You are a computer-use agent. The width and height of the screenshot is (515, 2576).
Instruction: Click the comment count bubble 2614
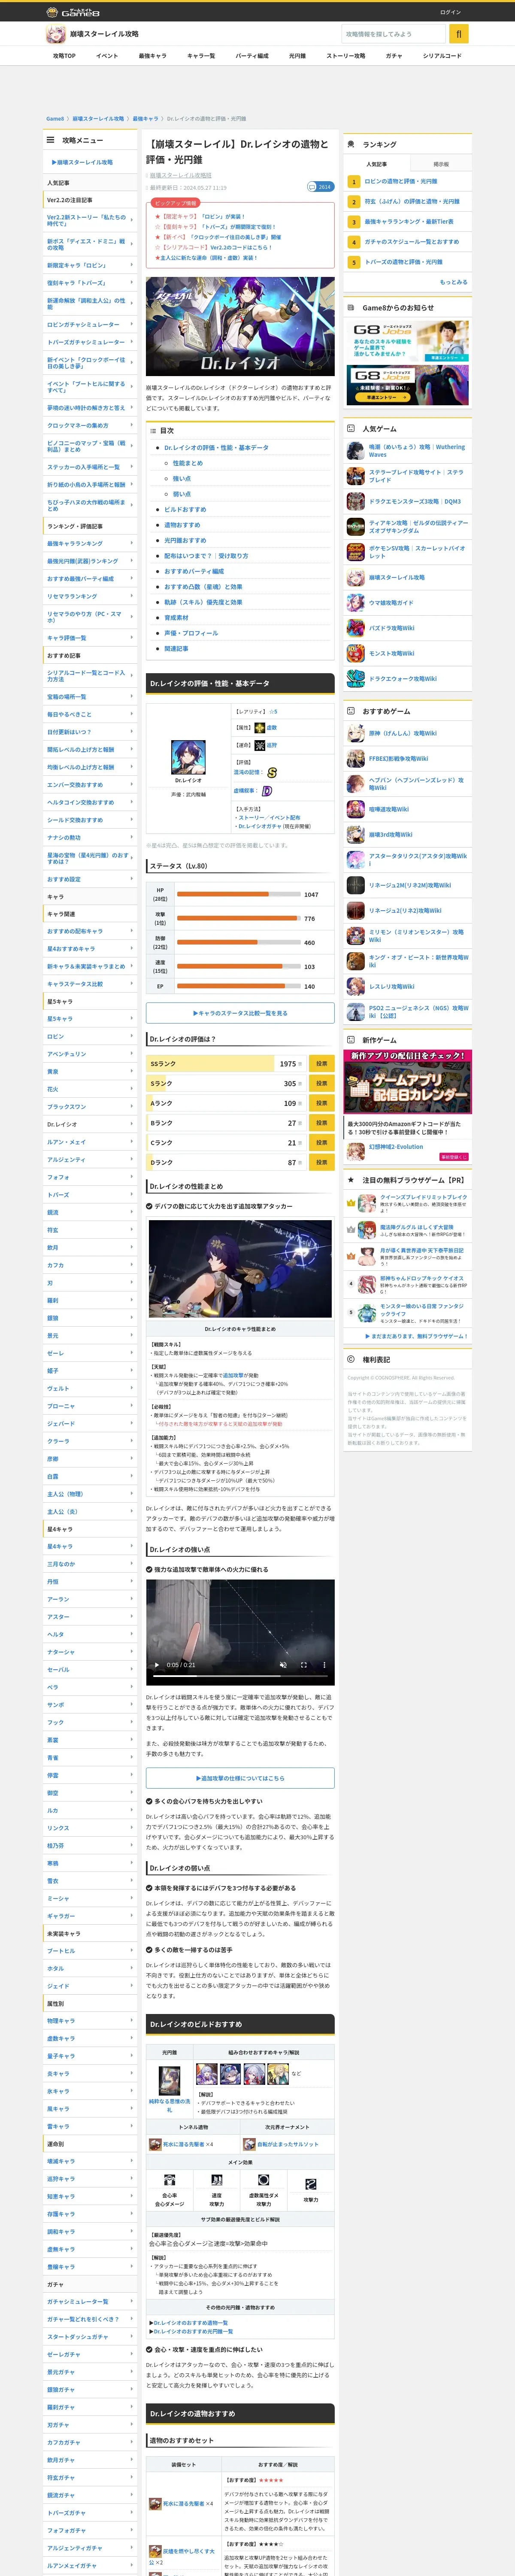click(x=320, y=187)
